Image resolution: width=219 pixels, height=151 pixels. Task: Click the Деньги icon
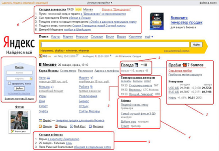(x=41, y=126)
